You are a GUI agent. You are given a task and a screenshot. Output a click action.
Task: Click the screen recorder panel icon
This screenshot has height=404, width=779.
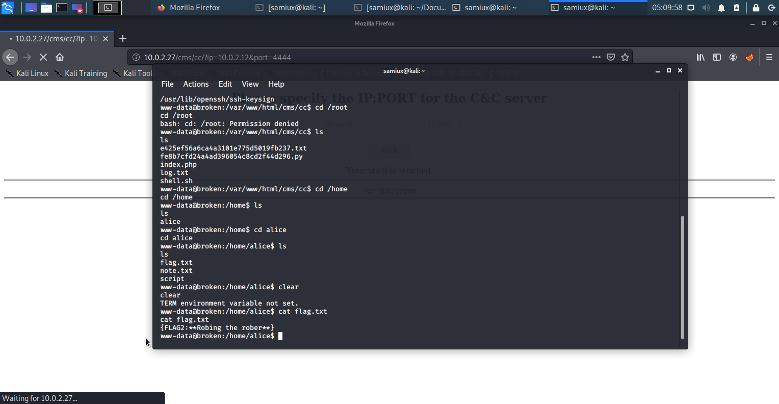pyautogui.click(x=77, y=8)
